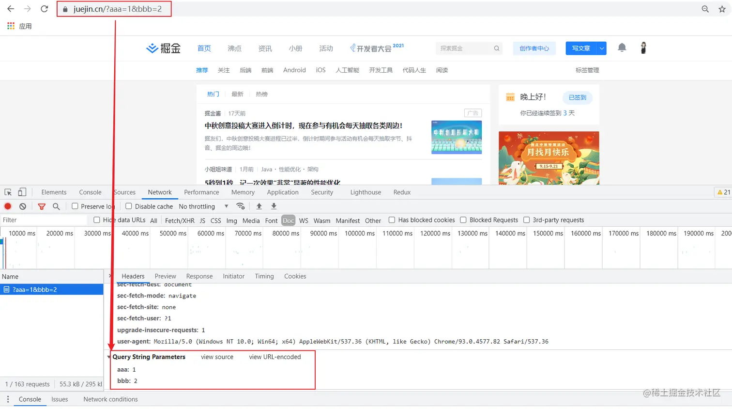This screenshot has width=732, height=409.
Task: Click the zoom magnifier in address bar
Action: point(705,9)
